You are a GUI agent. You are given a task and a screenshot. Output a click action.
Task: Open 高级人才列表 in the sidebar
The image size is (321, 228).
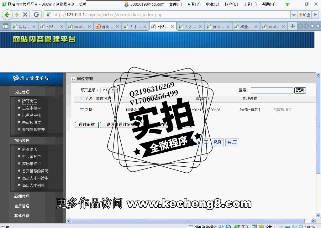[x=33, y=185]
